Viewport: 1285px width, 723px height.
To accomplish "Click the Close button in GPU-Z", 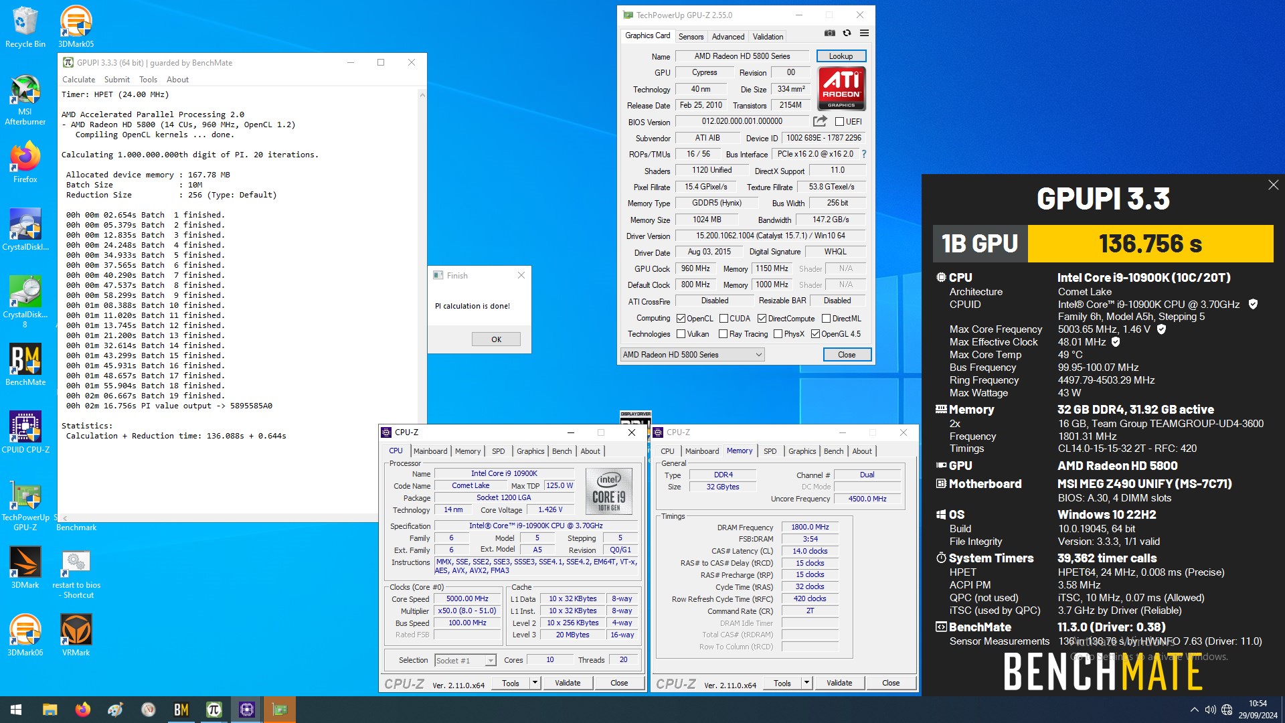I will pyautogui.click(x=847, y=355).
